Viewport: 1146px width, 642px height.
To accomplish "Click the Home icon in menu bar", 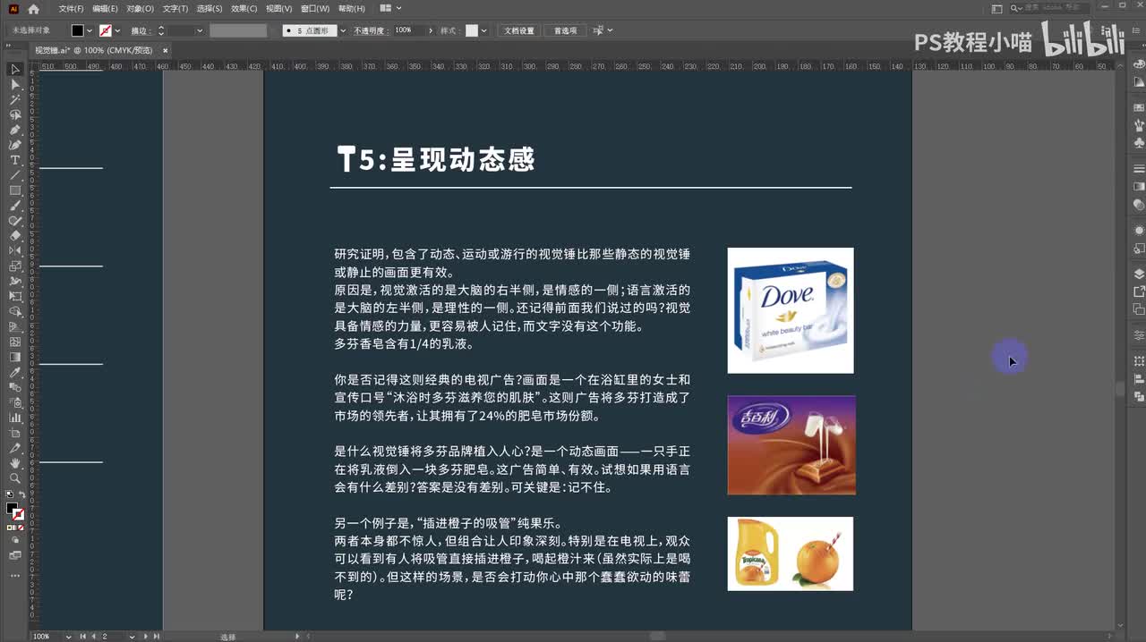I will [33, 9].
